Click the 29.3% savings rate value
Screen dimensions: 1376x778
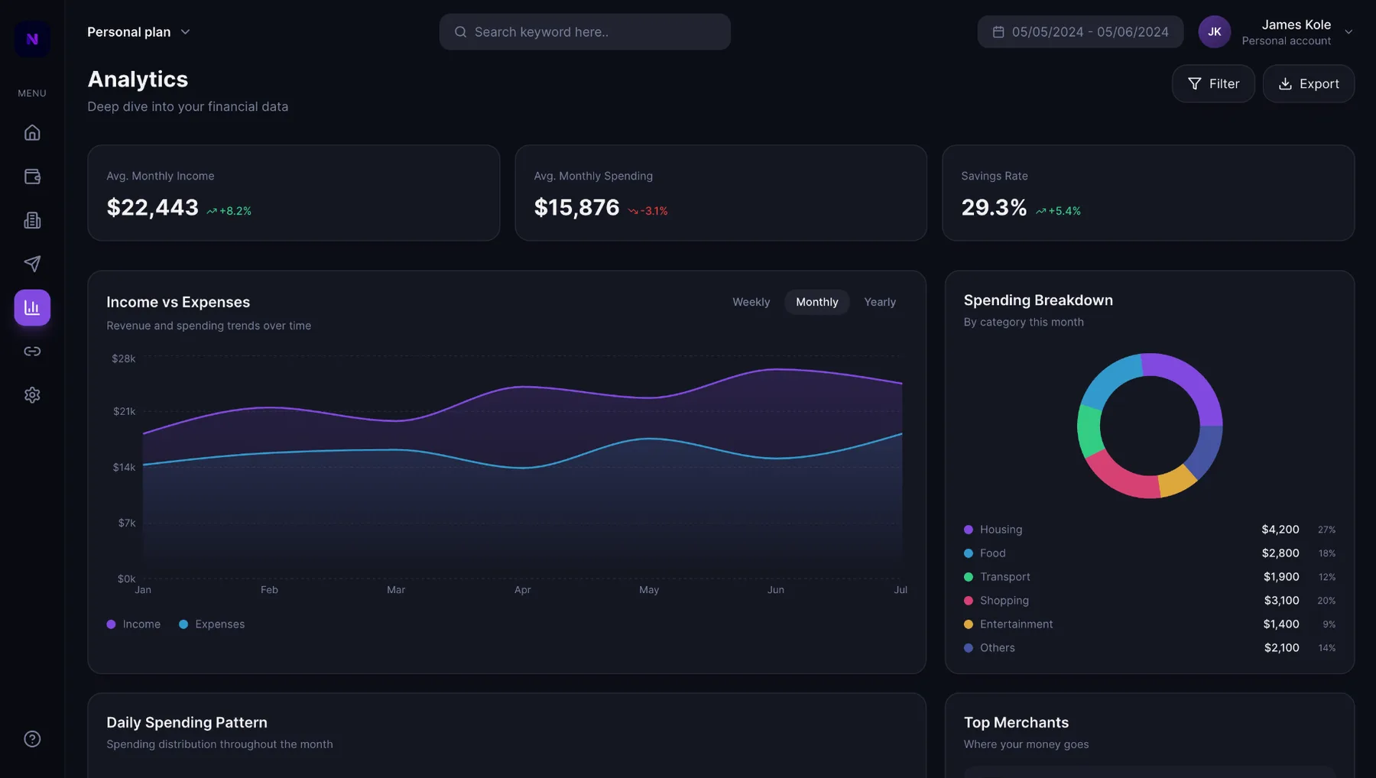click(994, 208)
